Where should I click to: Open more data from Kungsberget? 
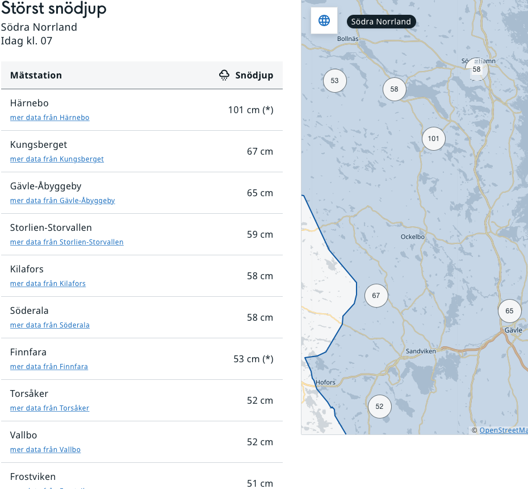pos(57,159)
